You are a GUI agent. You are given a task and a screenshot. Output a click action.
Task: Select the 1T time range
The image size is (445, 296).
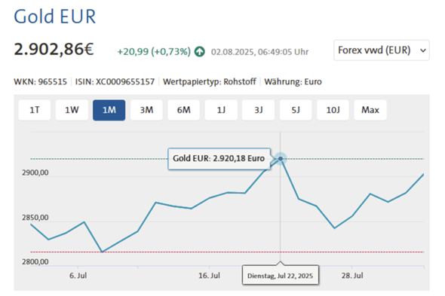point(35,110)
